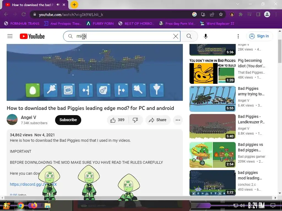Open the tab search chevron
This screenshot has height=211, width=282.
238,4
